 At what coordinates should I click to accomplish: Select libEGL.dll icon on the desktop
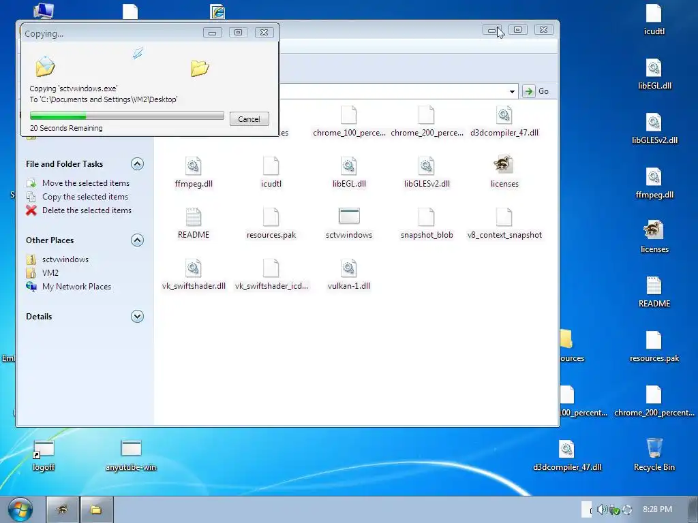pyautogui.click(x=654, y=74)
